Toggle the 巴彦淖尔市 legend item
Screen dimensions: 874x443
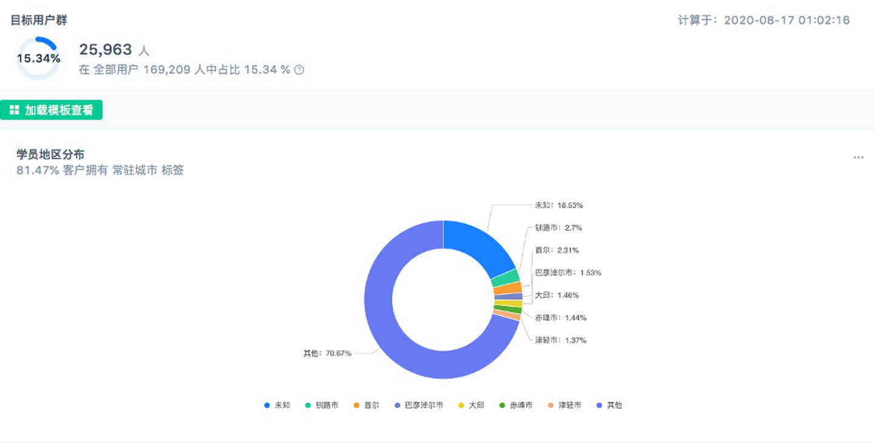[x=418, y=405]
